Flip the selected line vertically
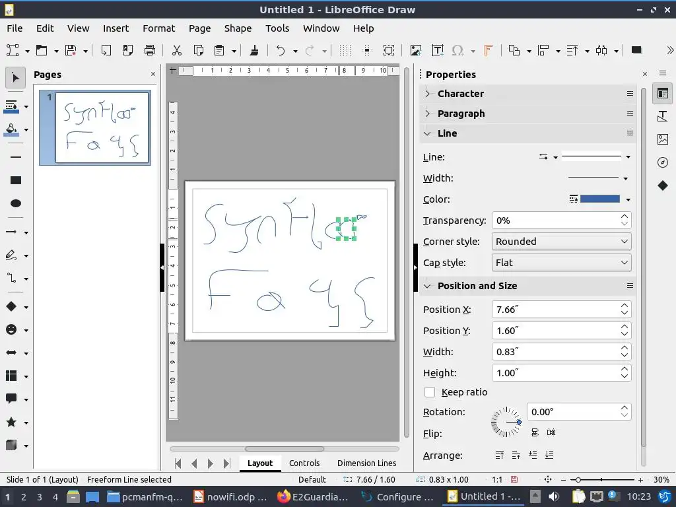 (x=535, y=432)
